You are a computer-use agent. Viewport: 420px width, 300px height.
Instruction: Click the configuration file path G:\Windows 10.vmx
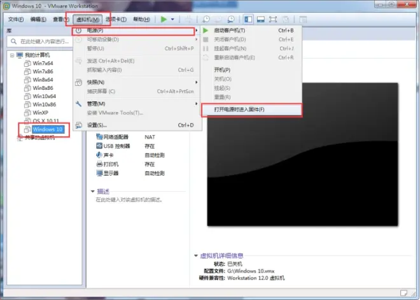pyautogui.click(x=251, y=271)
